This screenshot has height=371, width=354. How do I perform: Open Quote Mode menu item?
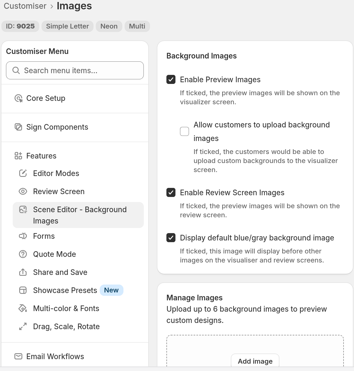tap(78, 254)
